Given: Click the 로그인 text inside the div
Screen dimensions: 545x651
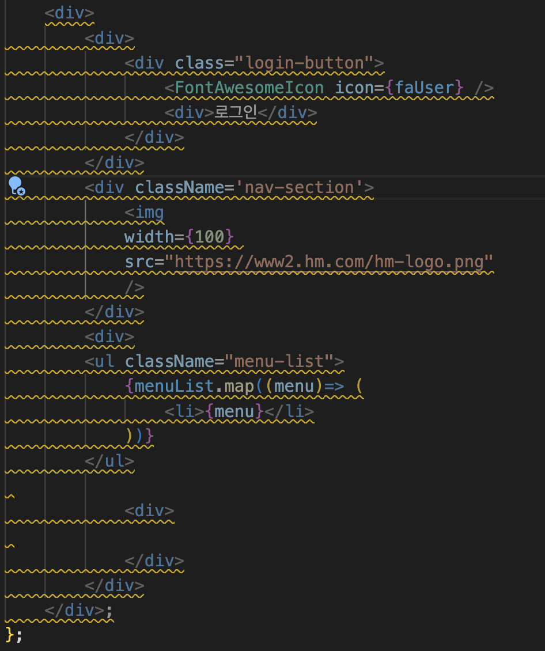Looking at the screenshot, I should tap(236, 112).
